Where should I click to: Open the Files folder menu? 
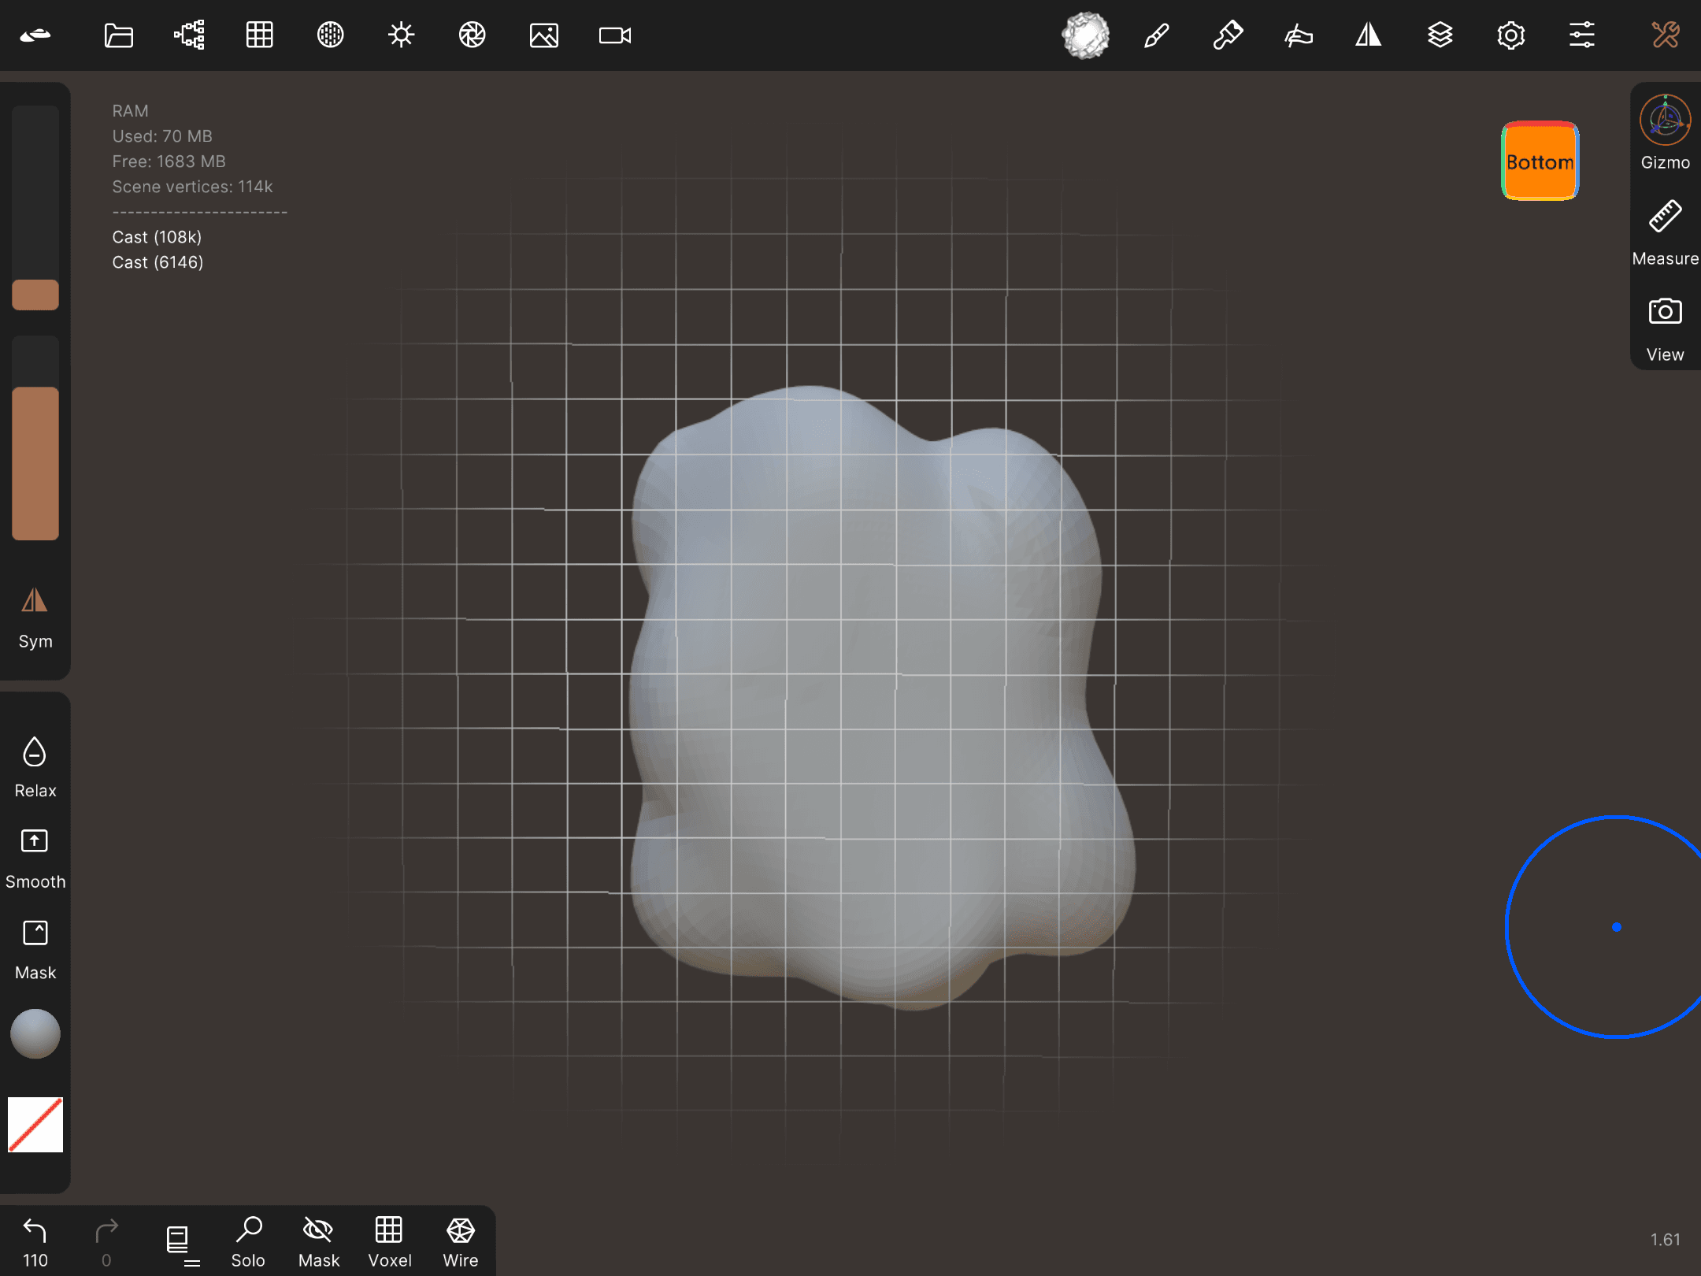[x=118, y=35]
